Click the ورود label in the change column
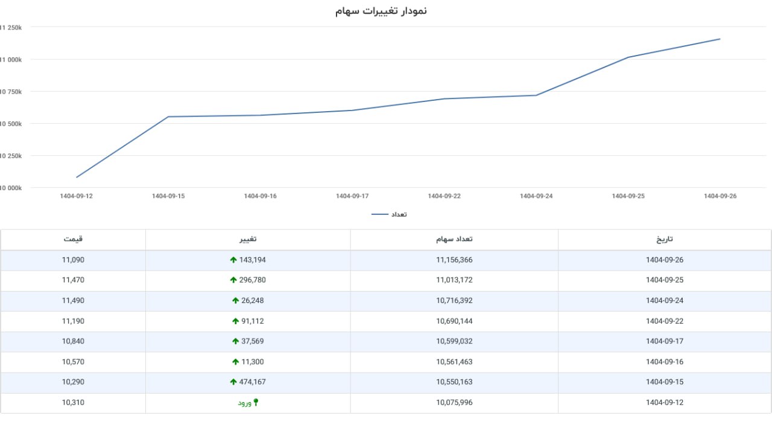The width and height of the screenshot is (772, 425). [x=245, y=402]
